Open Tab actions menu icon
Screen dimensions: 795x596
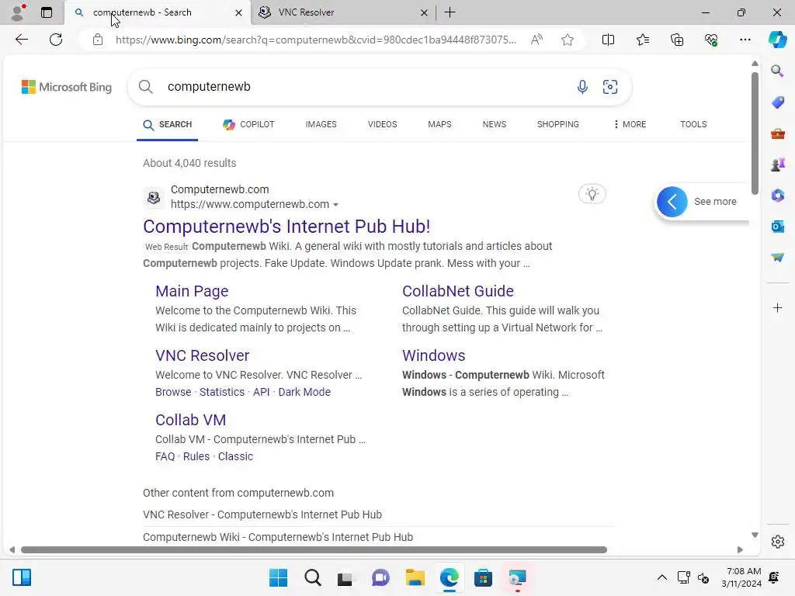point(46,12)
